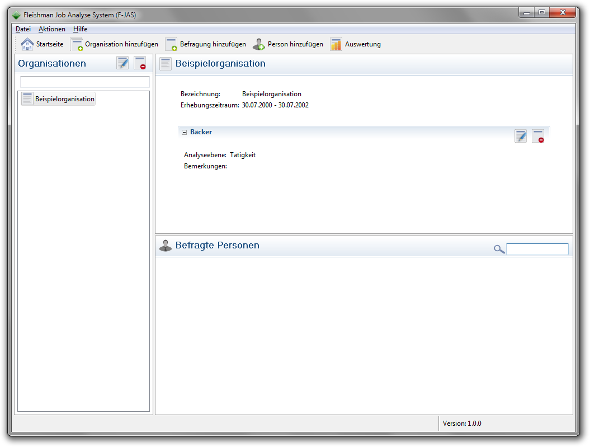Open the Hilfe menu
Screen dimensions: 590x447
click(x=80, y=29)
